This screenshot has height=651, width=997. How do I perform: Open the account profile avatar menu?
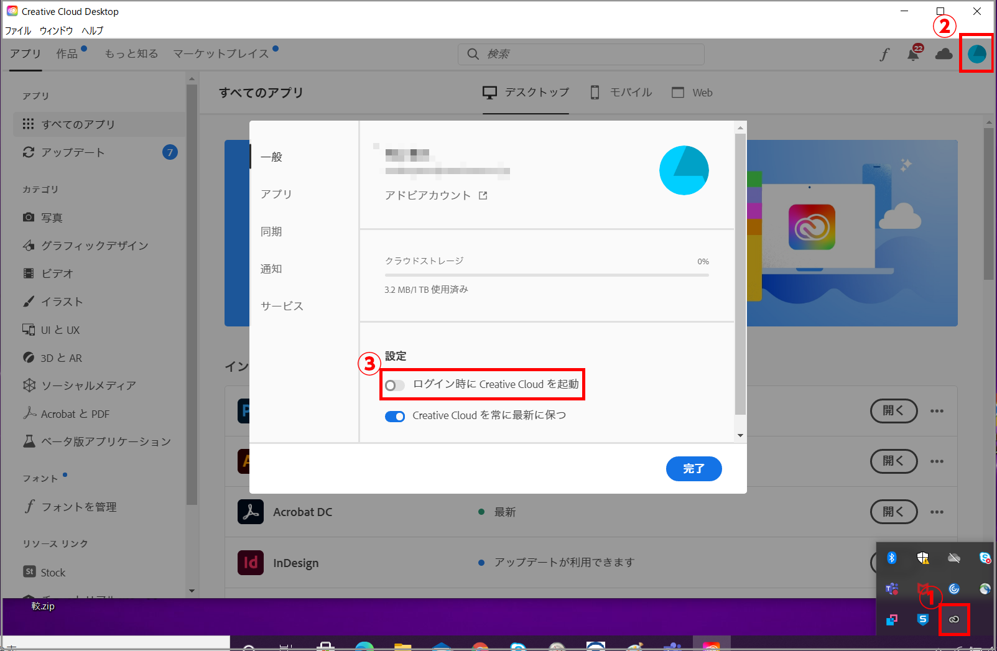975,54
